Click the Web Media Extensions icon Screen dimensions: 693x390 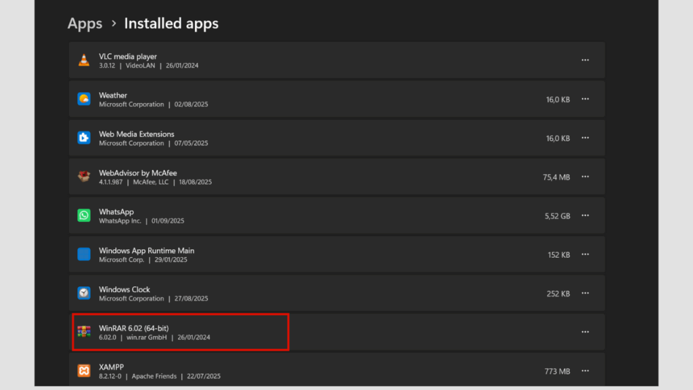tap(84, 137)
